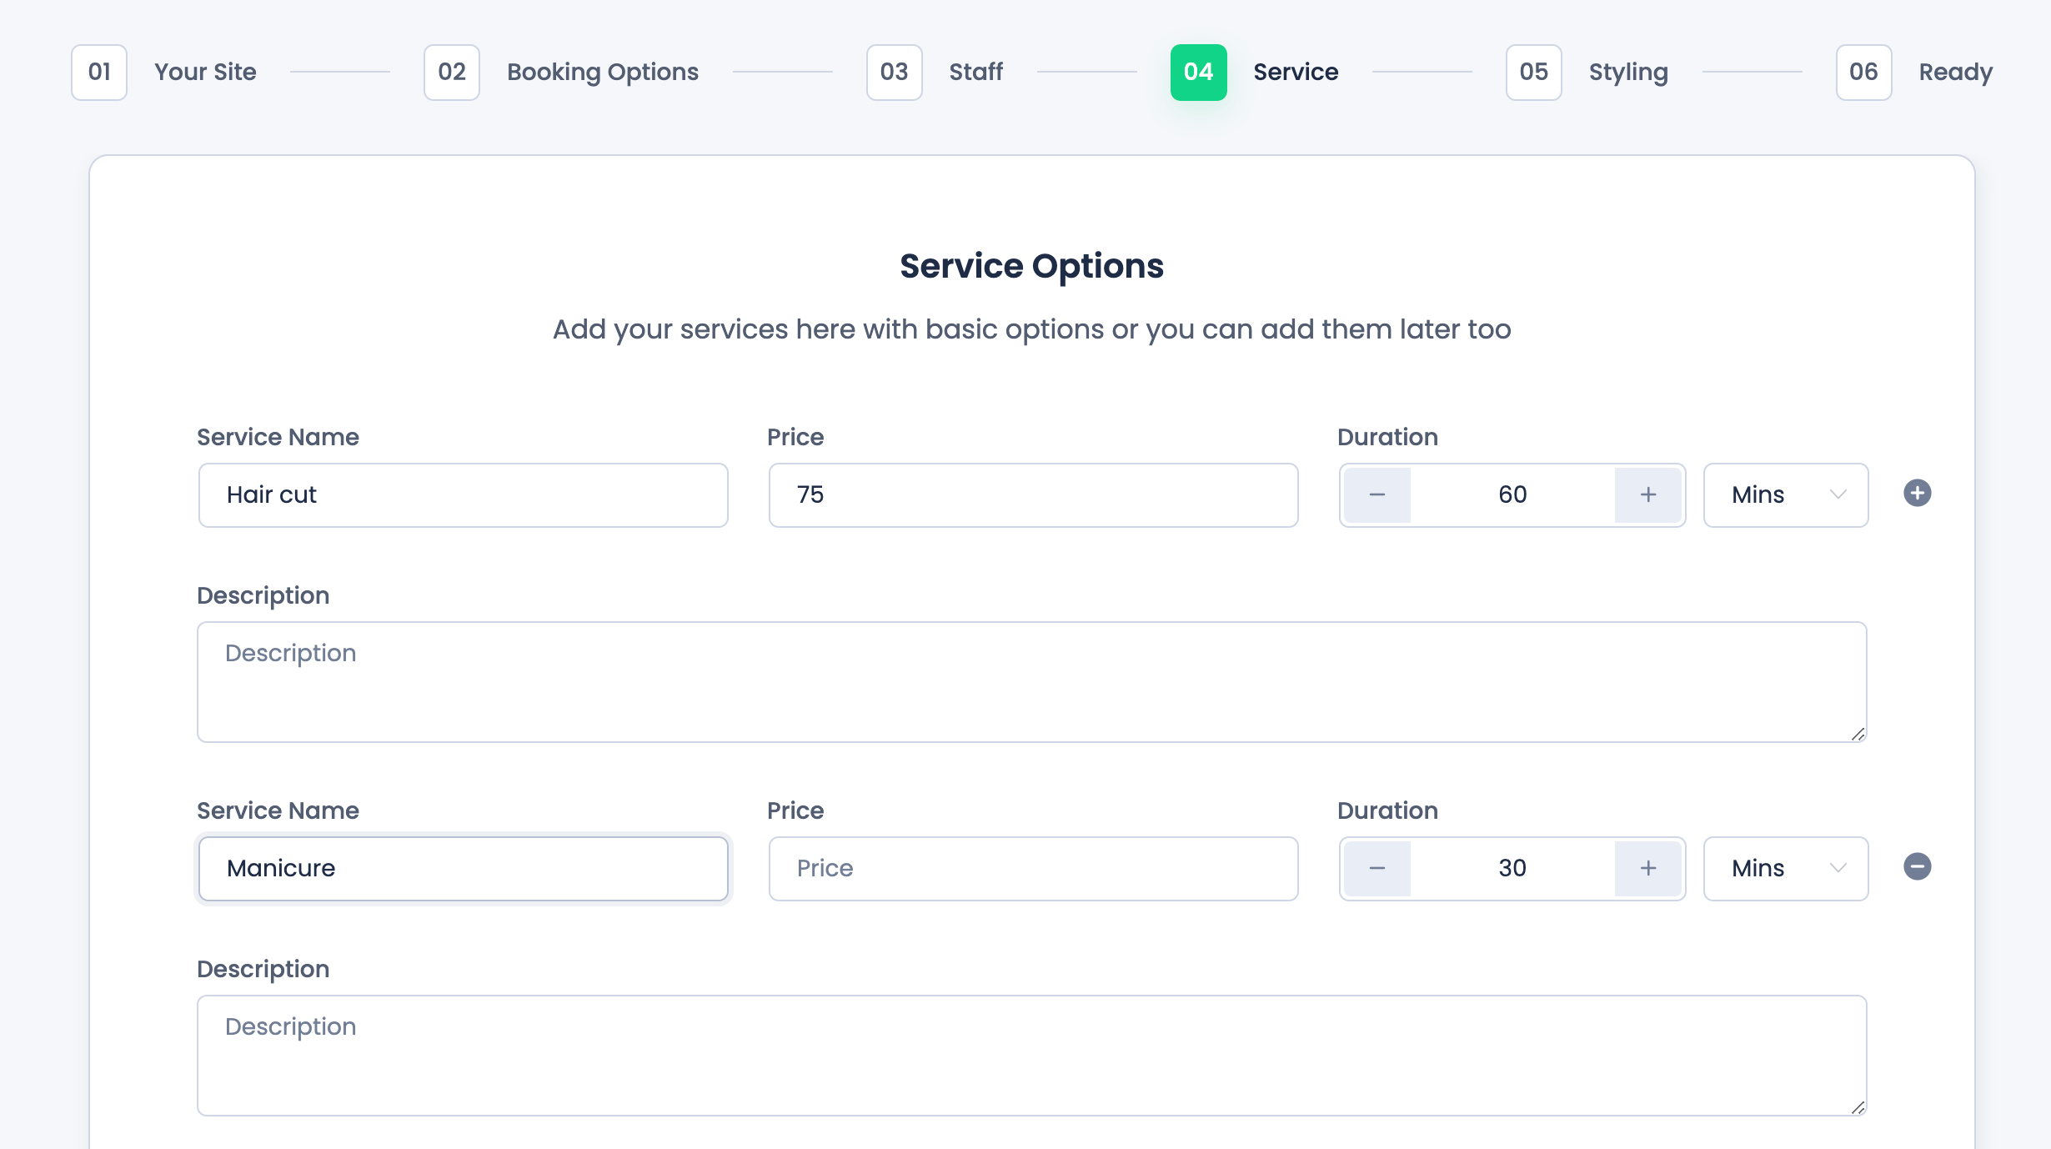This screenshot has width=2051, height=1149.
Task: Click the Hair cut service name field
Action: coord(463,495)
